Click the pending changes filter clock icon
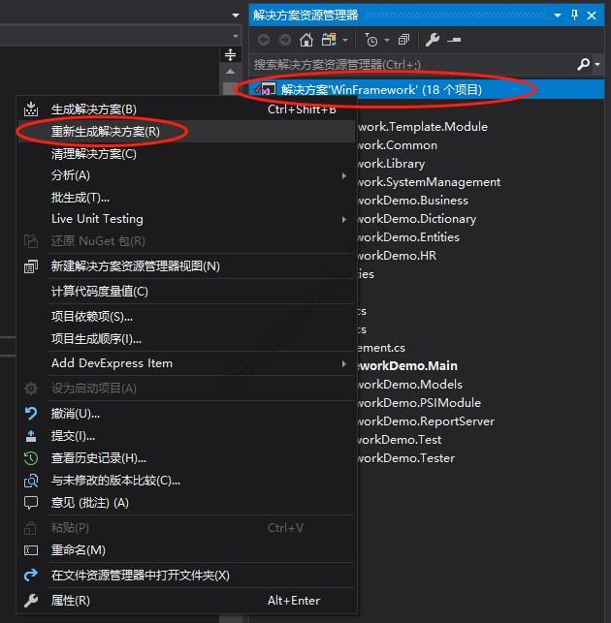The height and width of the screenshot is (623, 611). 371,40
